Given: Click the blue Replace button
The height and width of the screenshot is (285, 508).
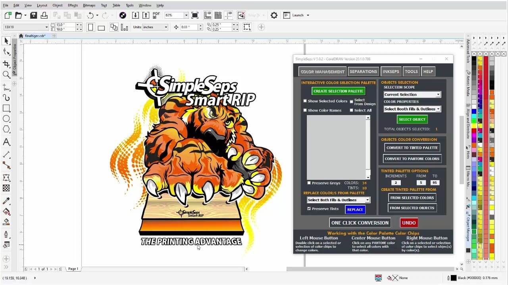Looking at the screenshot, I should click(355, 210).
